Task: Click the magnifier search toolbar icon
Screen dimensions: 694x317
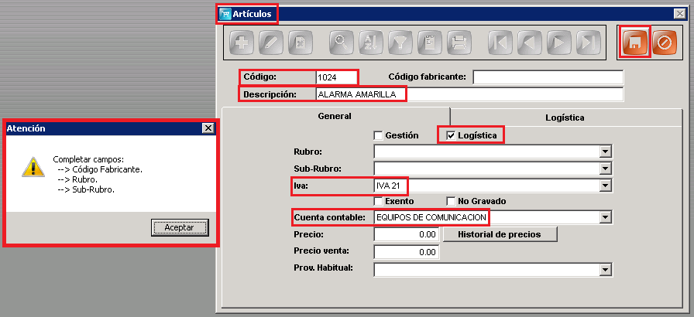Action: coord(342,43)
